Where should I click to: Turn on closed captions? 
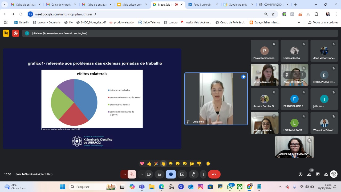pyautogui.click(x=160, y=174)
